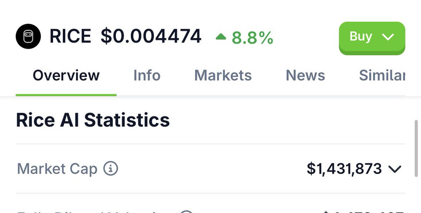Go to the News tab

coord(306,75)
